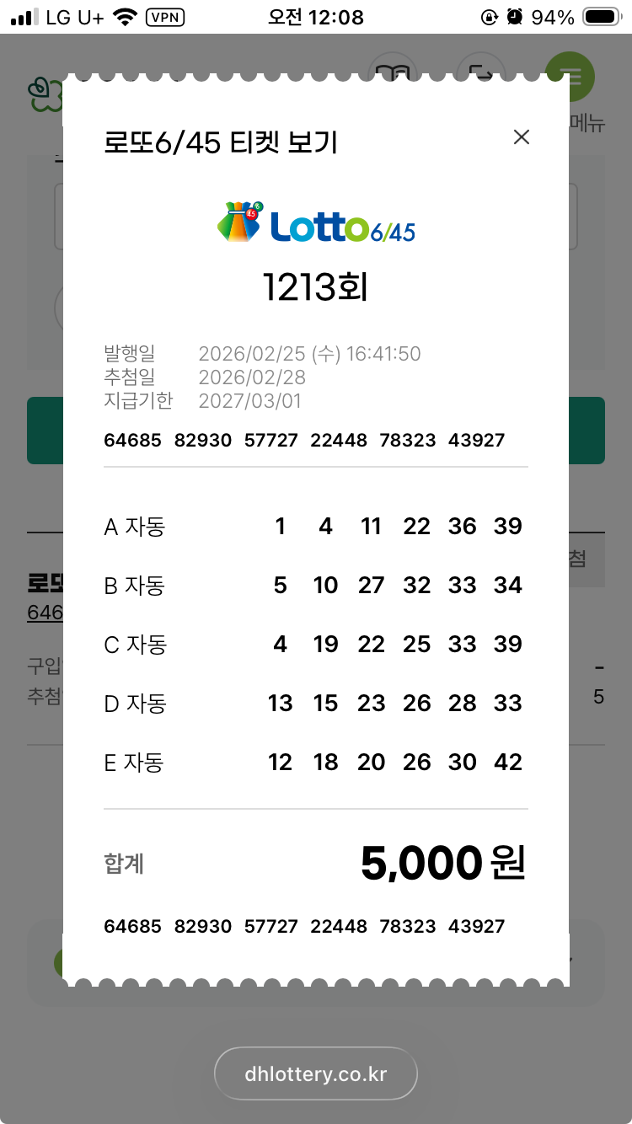Viewport: 632px width, 1124px height.
Task: Tap the clover site logo
Action: (44, 94)
